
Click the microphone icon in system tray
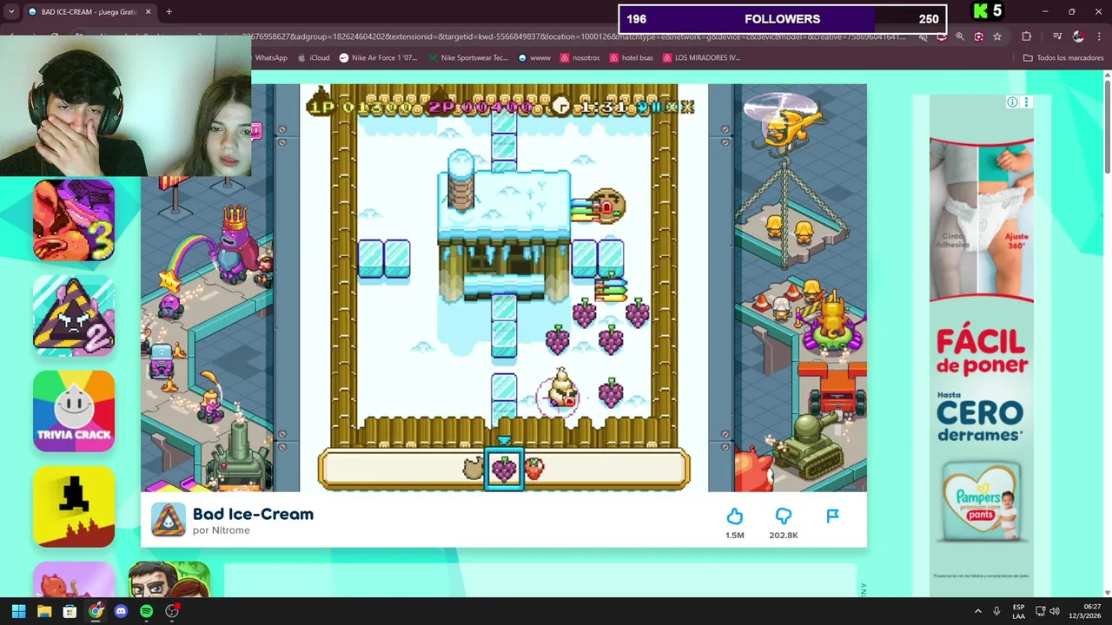[996, 611]
